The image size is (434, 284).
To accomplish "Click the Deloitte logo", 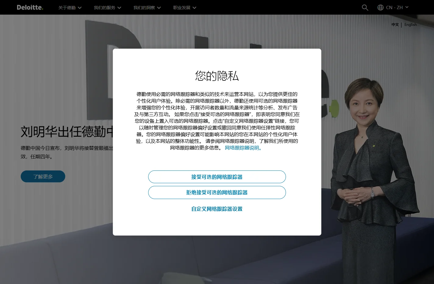I will point(30,7).
